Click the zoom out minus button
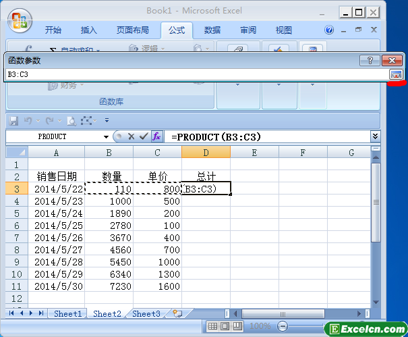408x337 pixels. click(283, 327)
